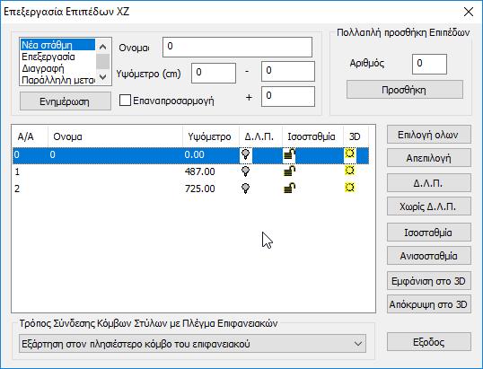
Task: Click the Ισοσταθμία button
Action: point(429,233)
